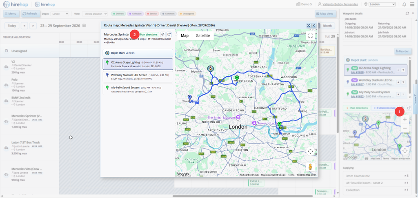Click the Mercedes Sprinter vehicle row in the allocation list
This screenshot has width=418, height=198.
[x=29, y=121]
